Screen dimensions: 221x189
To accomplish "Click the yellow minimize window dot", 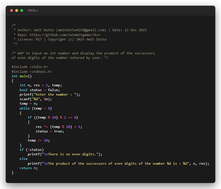I will coord(17,10).
